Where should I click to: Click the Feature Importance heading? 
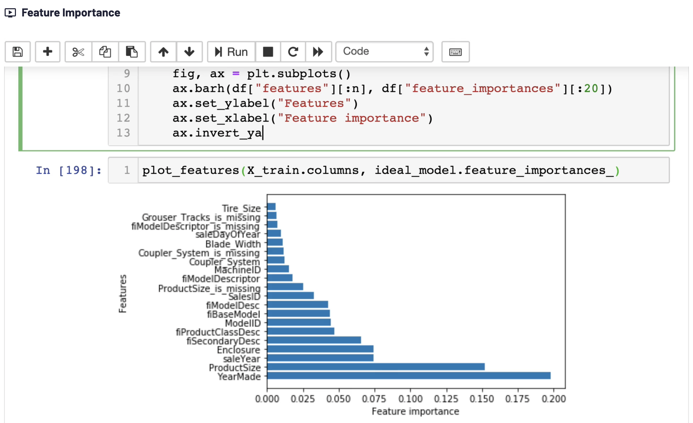[71, 13]
